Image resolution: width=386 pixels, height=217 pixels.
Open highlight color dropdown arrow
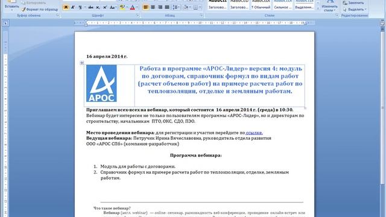[x=127, y=7]
